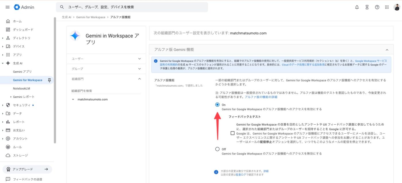This screenshot has height=183, width=402.
Task: Open the tasks hourglass icon
Action: pos(367,7)
